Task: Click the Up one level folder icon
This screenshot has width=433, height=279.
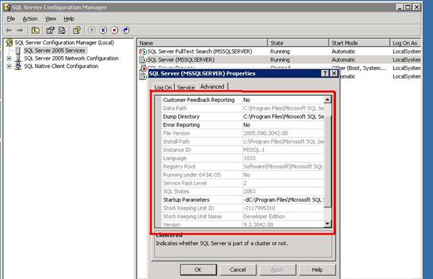Action: (35, 30)
